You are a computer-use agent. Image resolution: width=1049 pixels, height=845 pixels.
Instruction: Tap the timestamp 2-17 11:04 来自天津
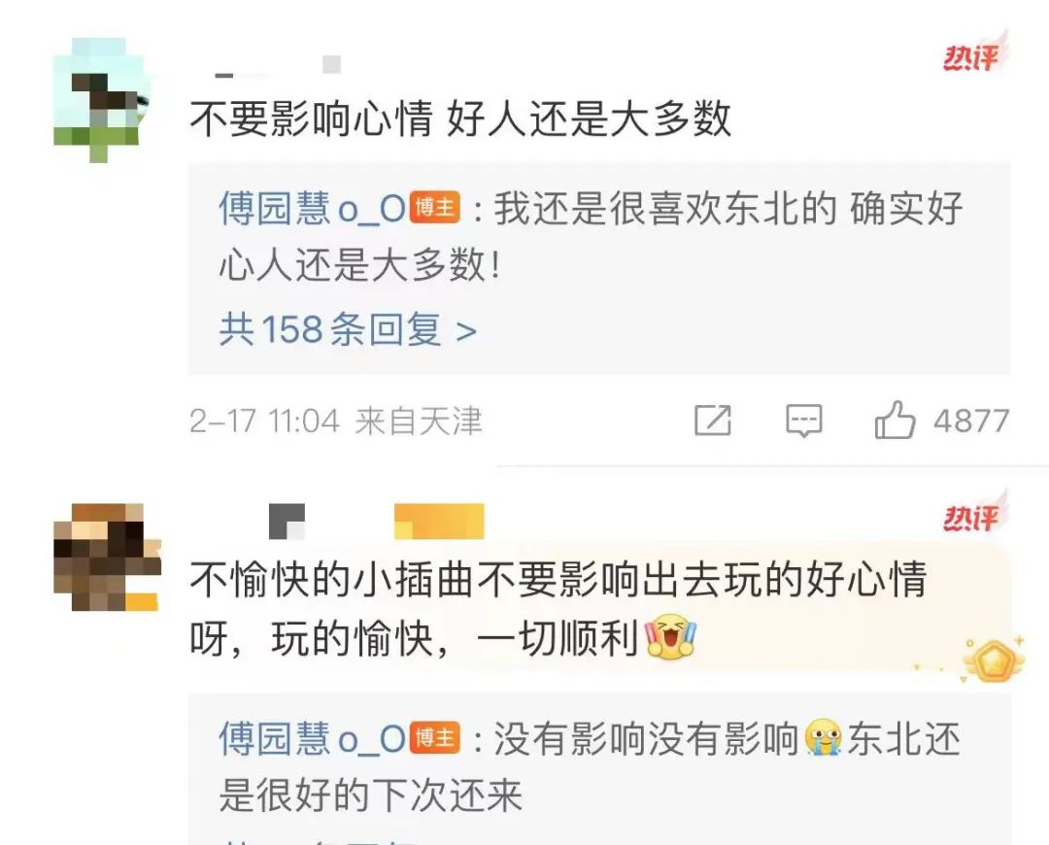(x=335, y=422)
